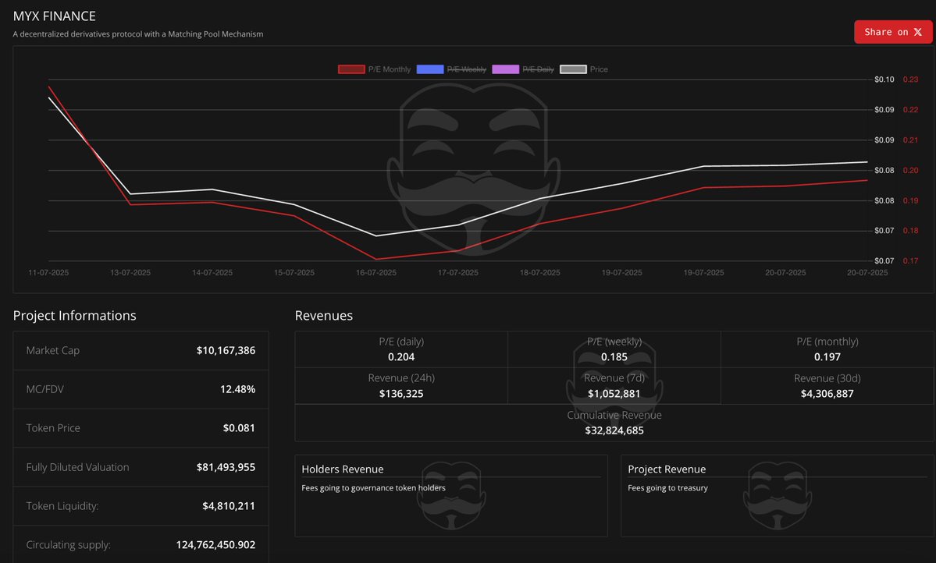Click the $0.10 price axis label
936x563 pixels.
click(x=884, y=80)
